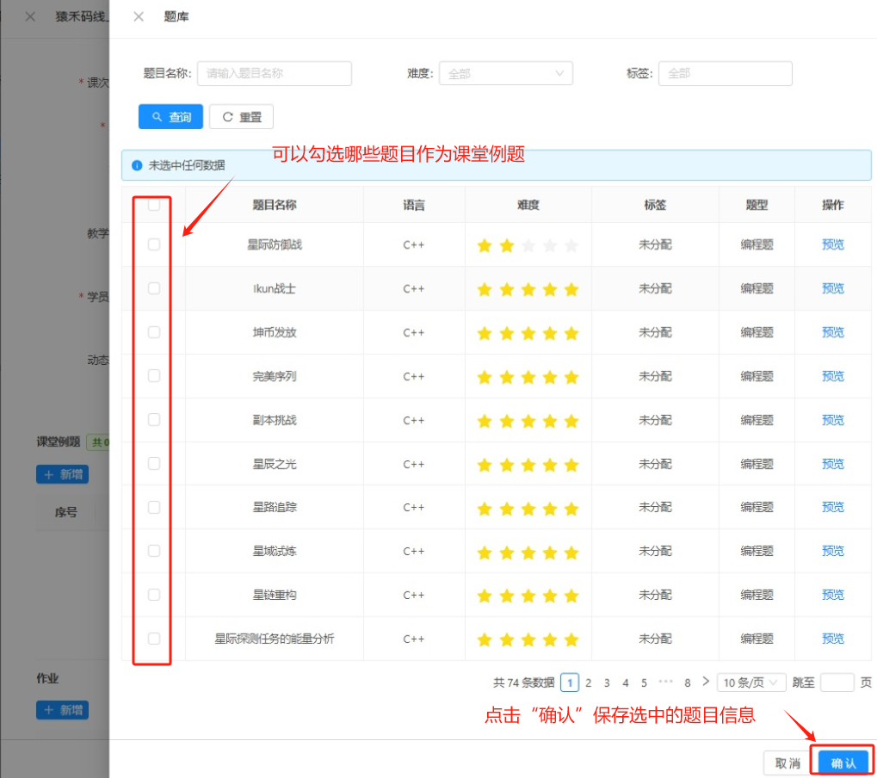Viewport: 877px width, 778px height.
Task: Go to page 2 of results
Action: point(589,682)
